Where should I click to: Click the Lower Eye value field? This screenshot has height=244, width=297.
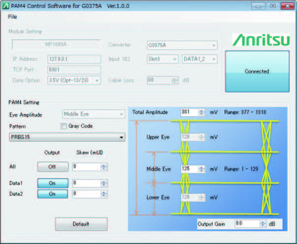(x=190, y=197)
